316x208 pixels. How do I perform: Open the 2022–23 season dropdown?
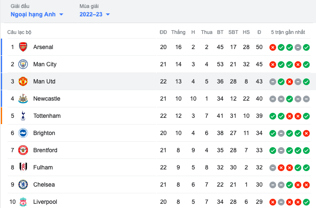click(95, 14)
